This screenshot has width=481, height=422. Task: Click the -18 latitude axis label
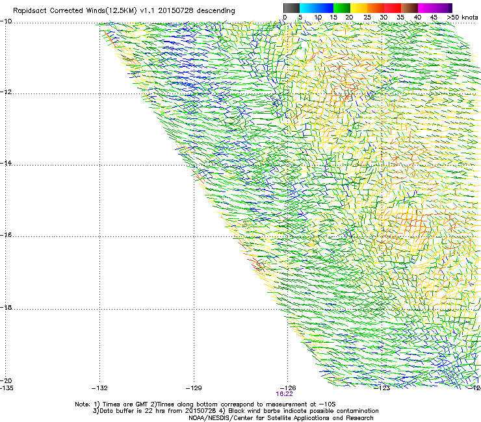tap(6, 307)
